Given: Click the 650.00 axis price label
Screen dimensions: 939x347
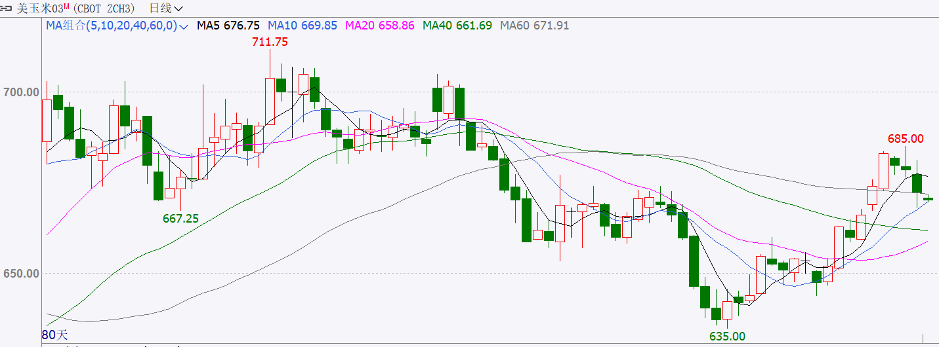Looking at the screenshot, I should tap(22, 273).
